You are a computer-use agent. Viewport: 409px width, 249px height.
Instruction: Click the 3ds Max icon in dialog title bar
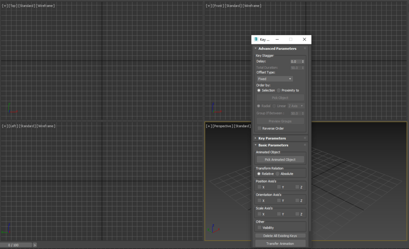click(256, 40)
